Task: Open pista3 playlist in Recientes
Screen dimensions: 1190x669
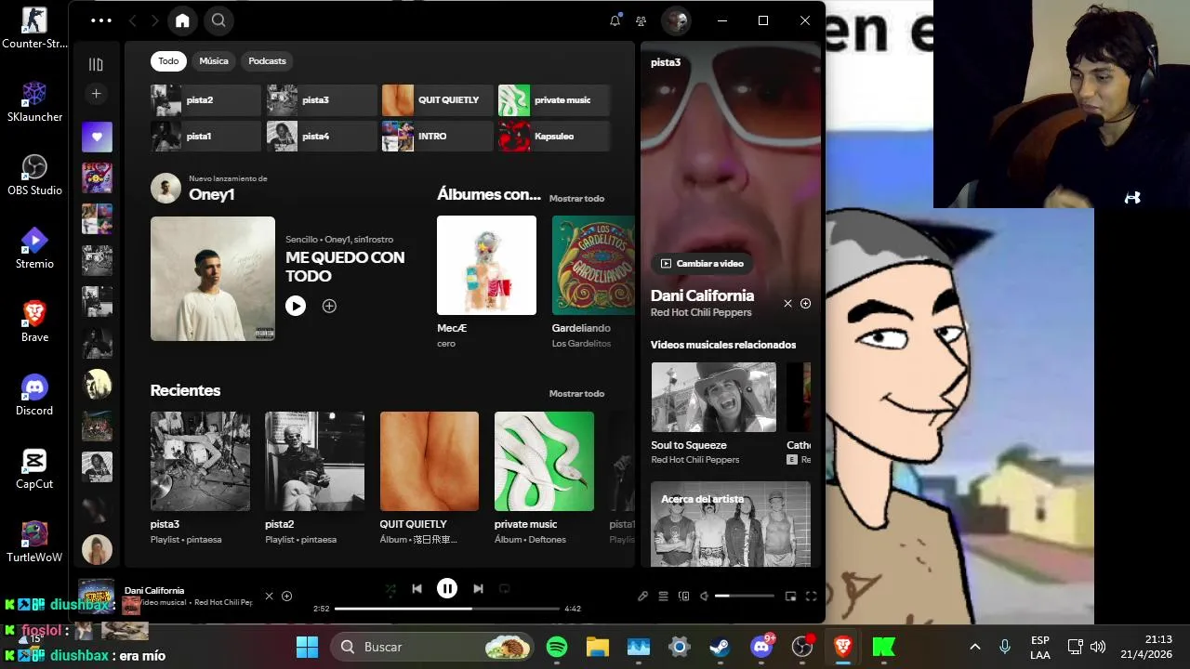Action: coord(200,462)
